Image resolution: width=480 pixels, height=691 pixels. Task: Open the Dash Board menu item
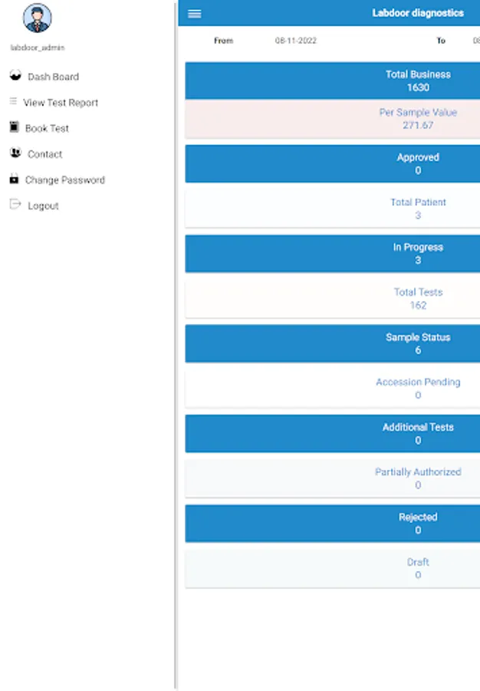coord(53,77)
